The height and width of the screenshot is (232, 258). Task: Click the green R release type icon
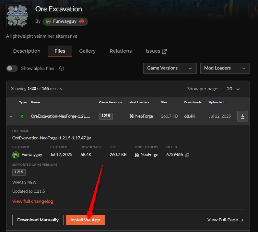click(x=22, y=116)
